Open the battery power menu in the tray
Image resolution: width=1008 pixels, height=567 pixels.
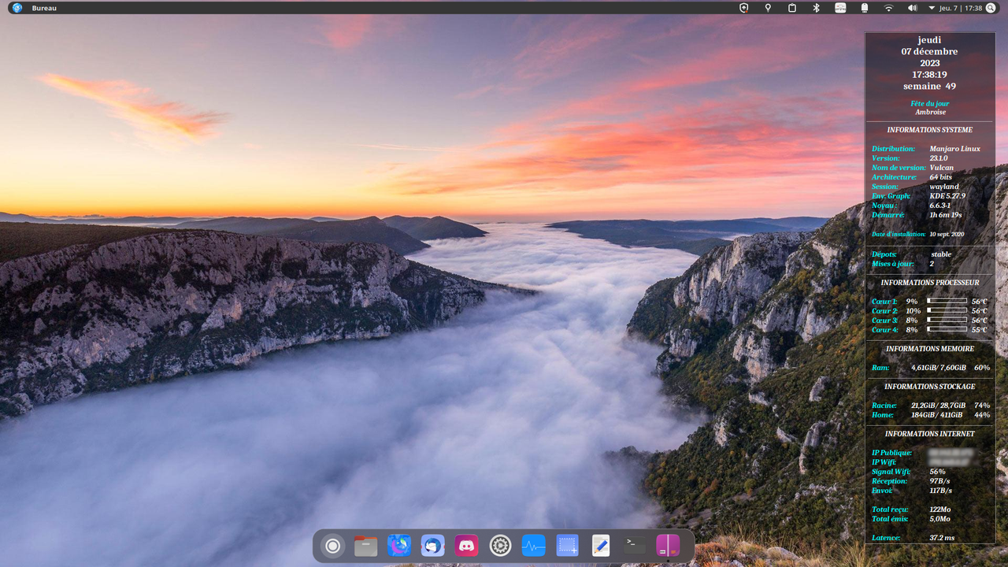[863, 8]
